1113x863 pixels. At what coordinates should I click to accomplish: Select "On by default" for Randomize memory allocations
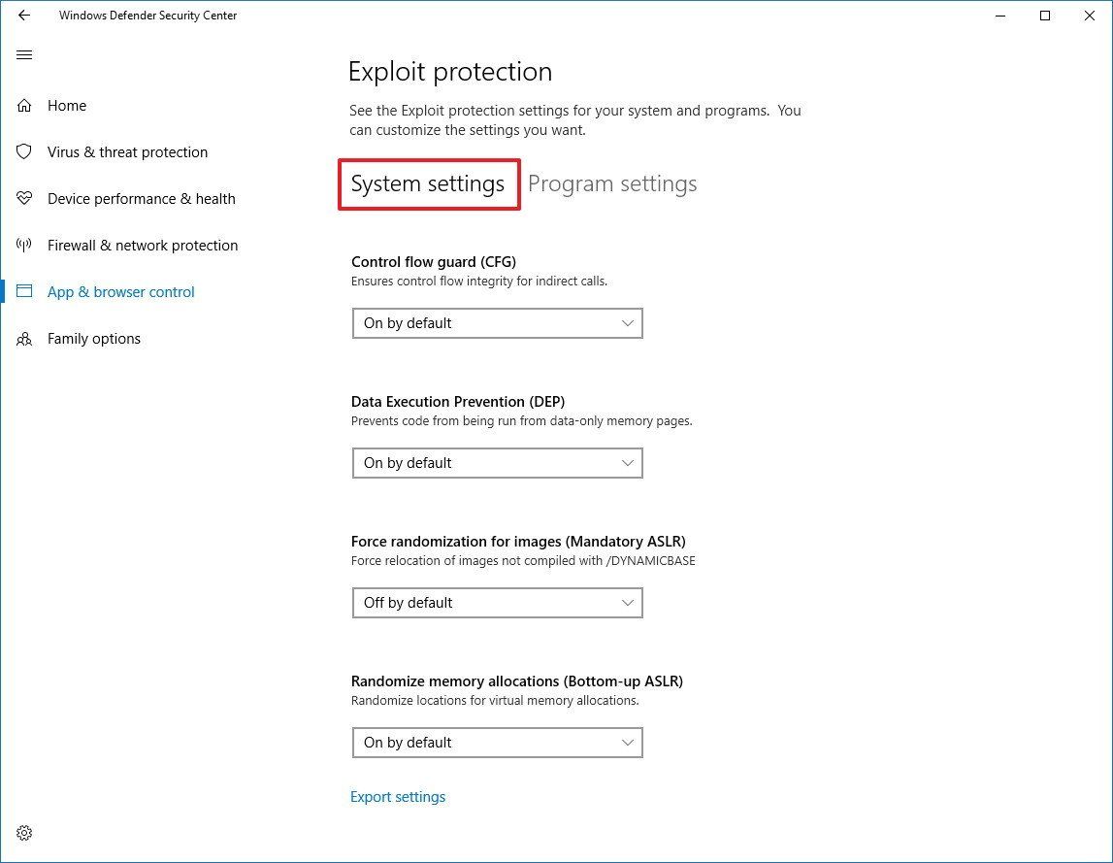497,742
